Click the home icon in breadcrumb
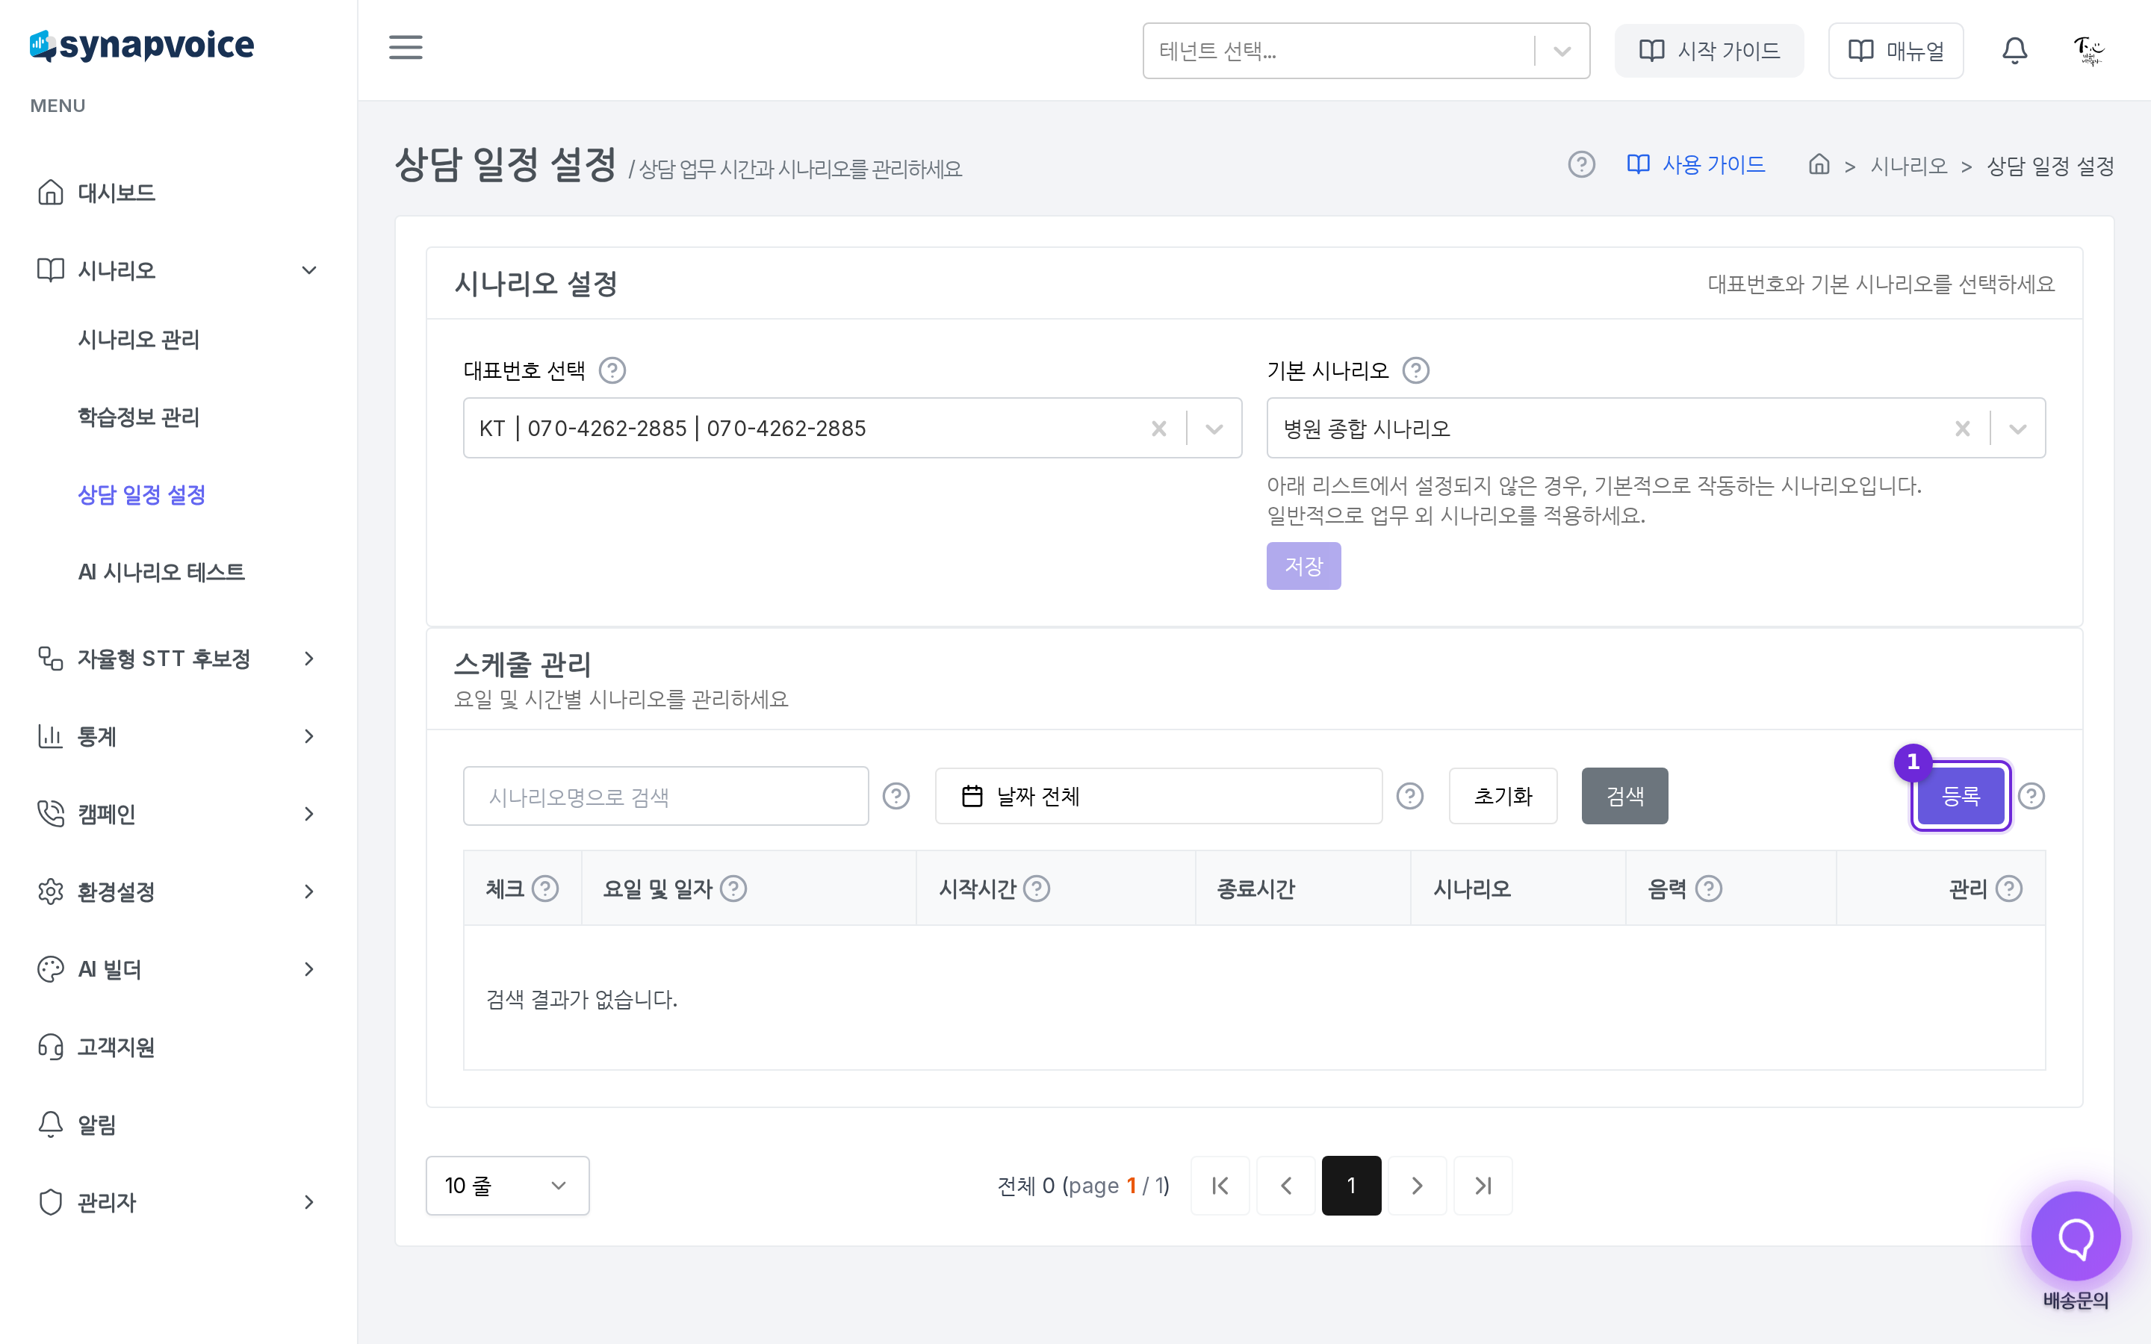Screen dimensions: 2151x1344 (1819, 164)
